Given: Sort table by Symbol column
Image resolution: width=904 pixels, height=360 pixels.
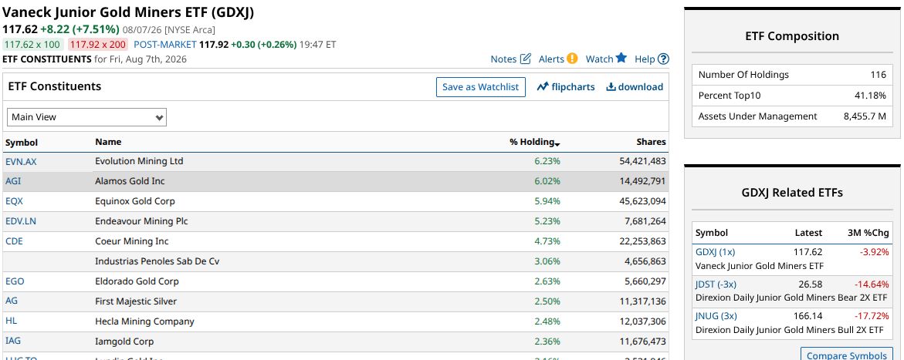Looking at the screenshot, I should tap(22, 143).
